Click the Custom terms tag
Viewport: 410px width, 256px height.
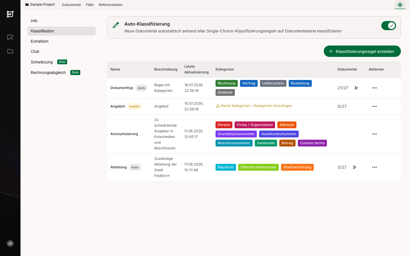312,143
